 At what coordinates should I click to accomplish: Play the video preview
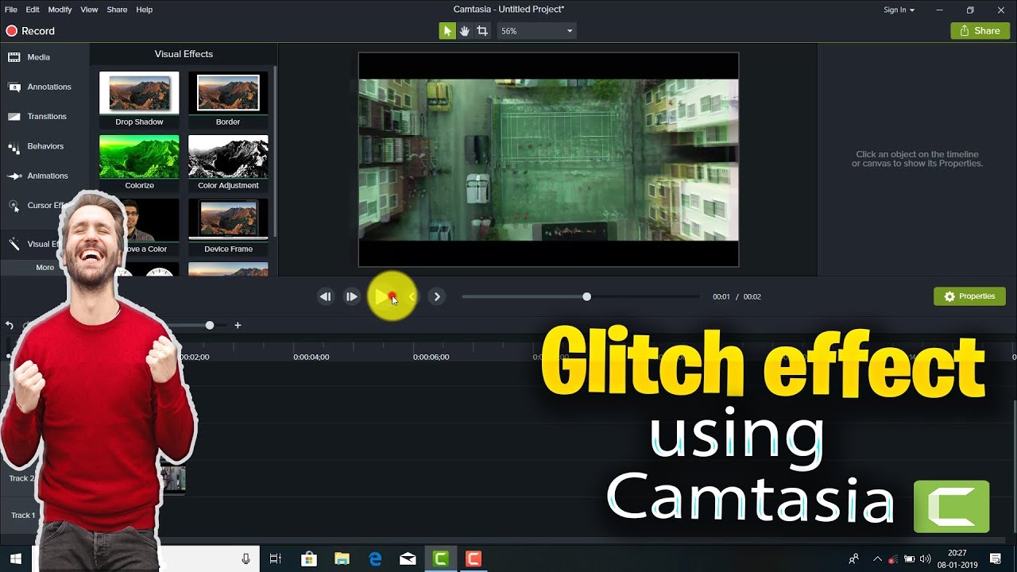[382, 296]
